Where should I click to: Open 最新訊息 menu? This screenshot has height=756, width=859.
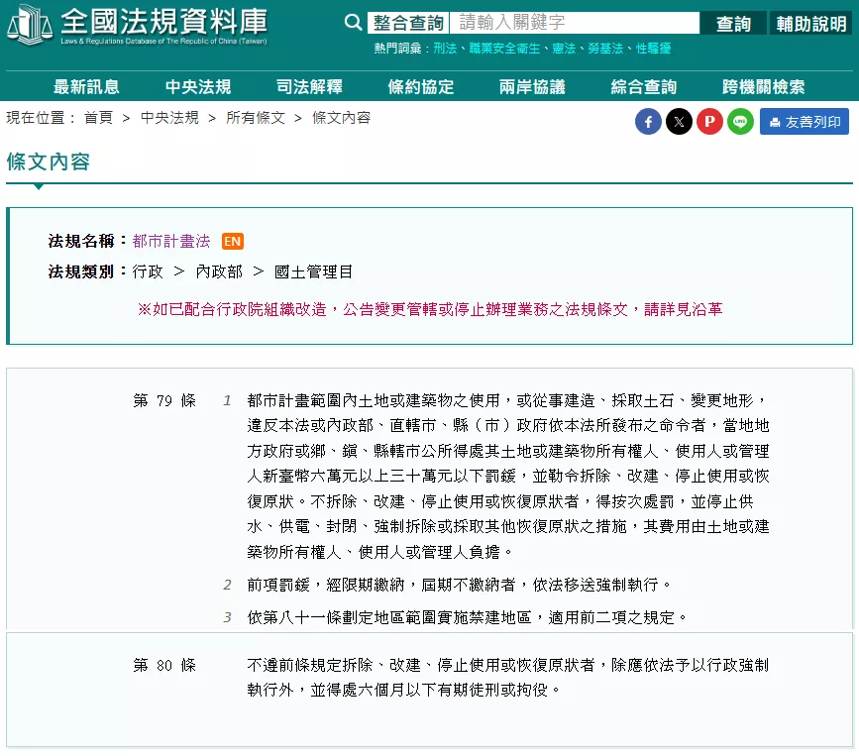(86, 86)
